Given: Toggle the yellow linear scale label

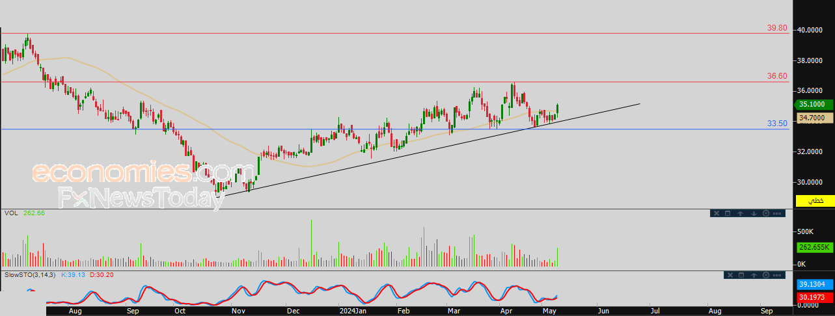Looking at the screenshot, I should point(815,202).
